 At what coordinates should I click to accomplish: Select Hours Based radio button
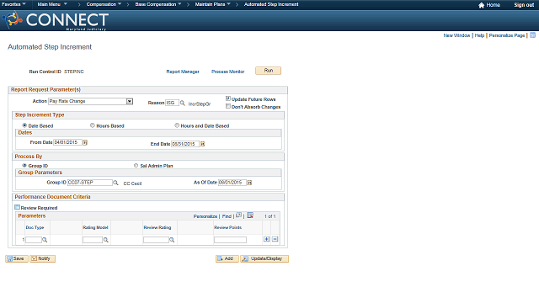[93, 125]
